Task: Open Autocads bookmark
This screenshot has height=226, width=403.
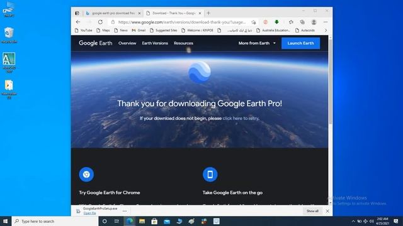Action: [x=305, y=30]
